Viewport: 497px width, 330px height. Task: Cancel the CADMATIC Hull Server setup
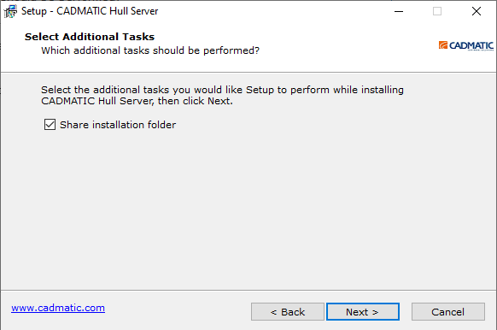[447, 312]
